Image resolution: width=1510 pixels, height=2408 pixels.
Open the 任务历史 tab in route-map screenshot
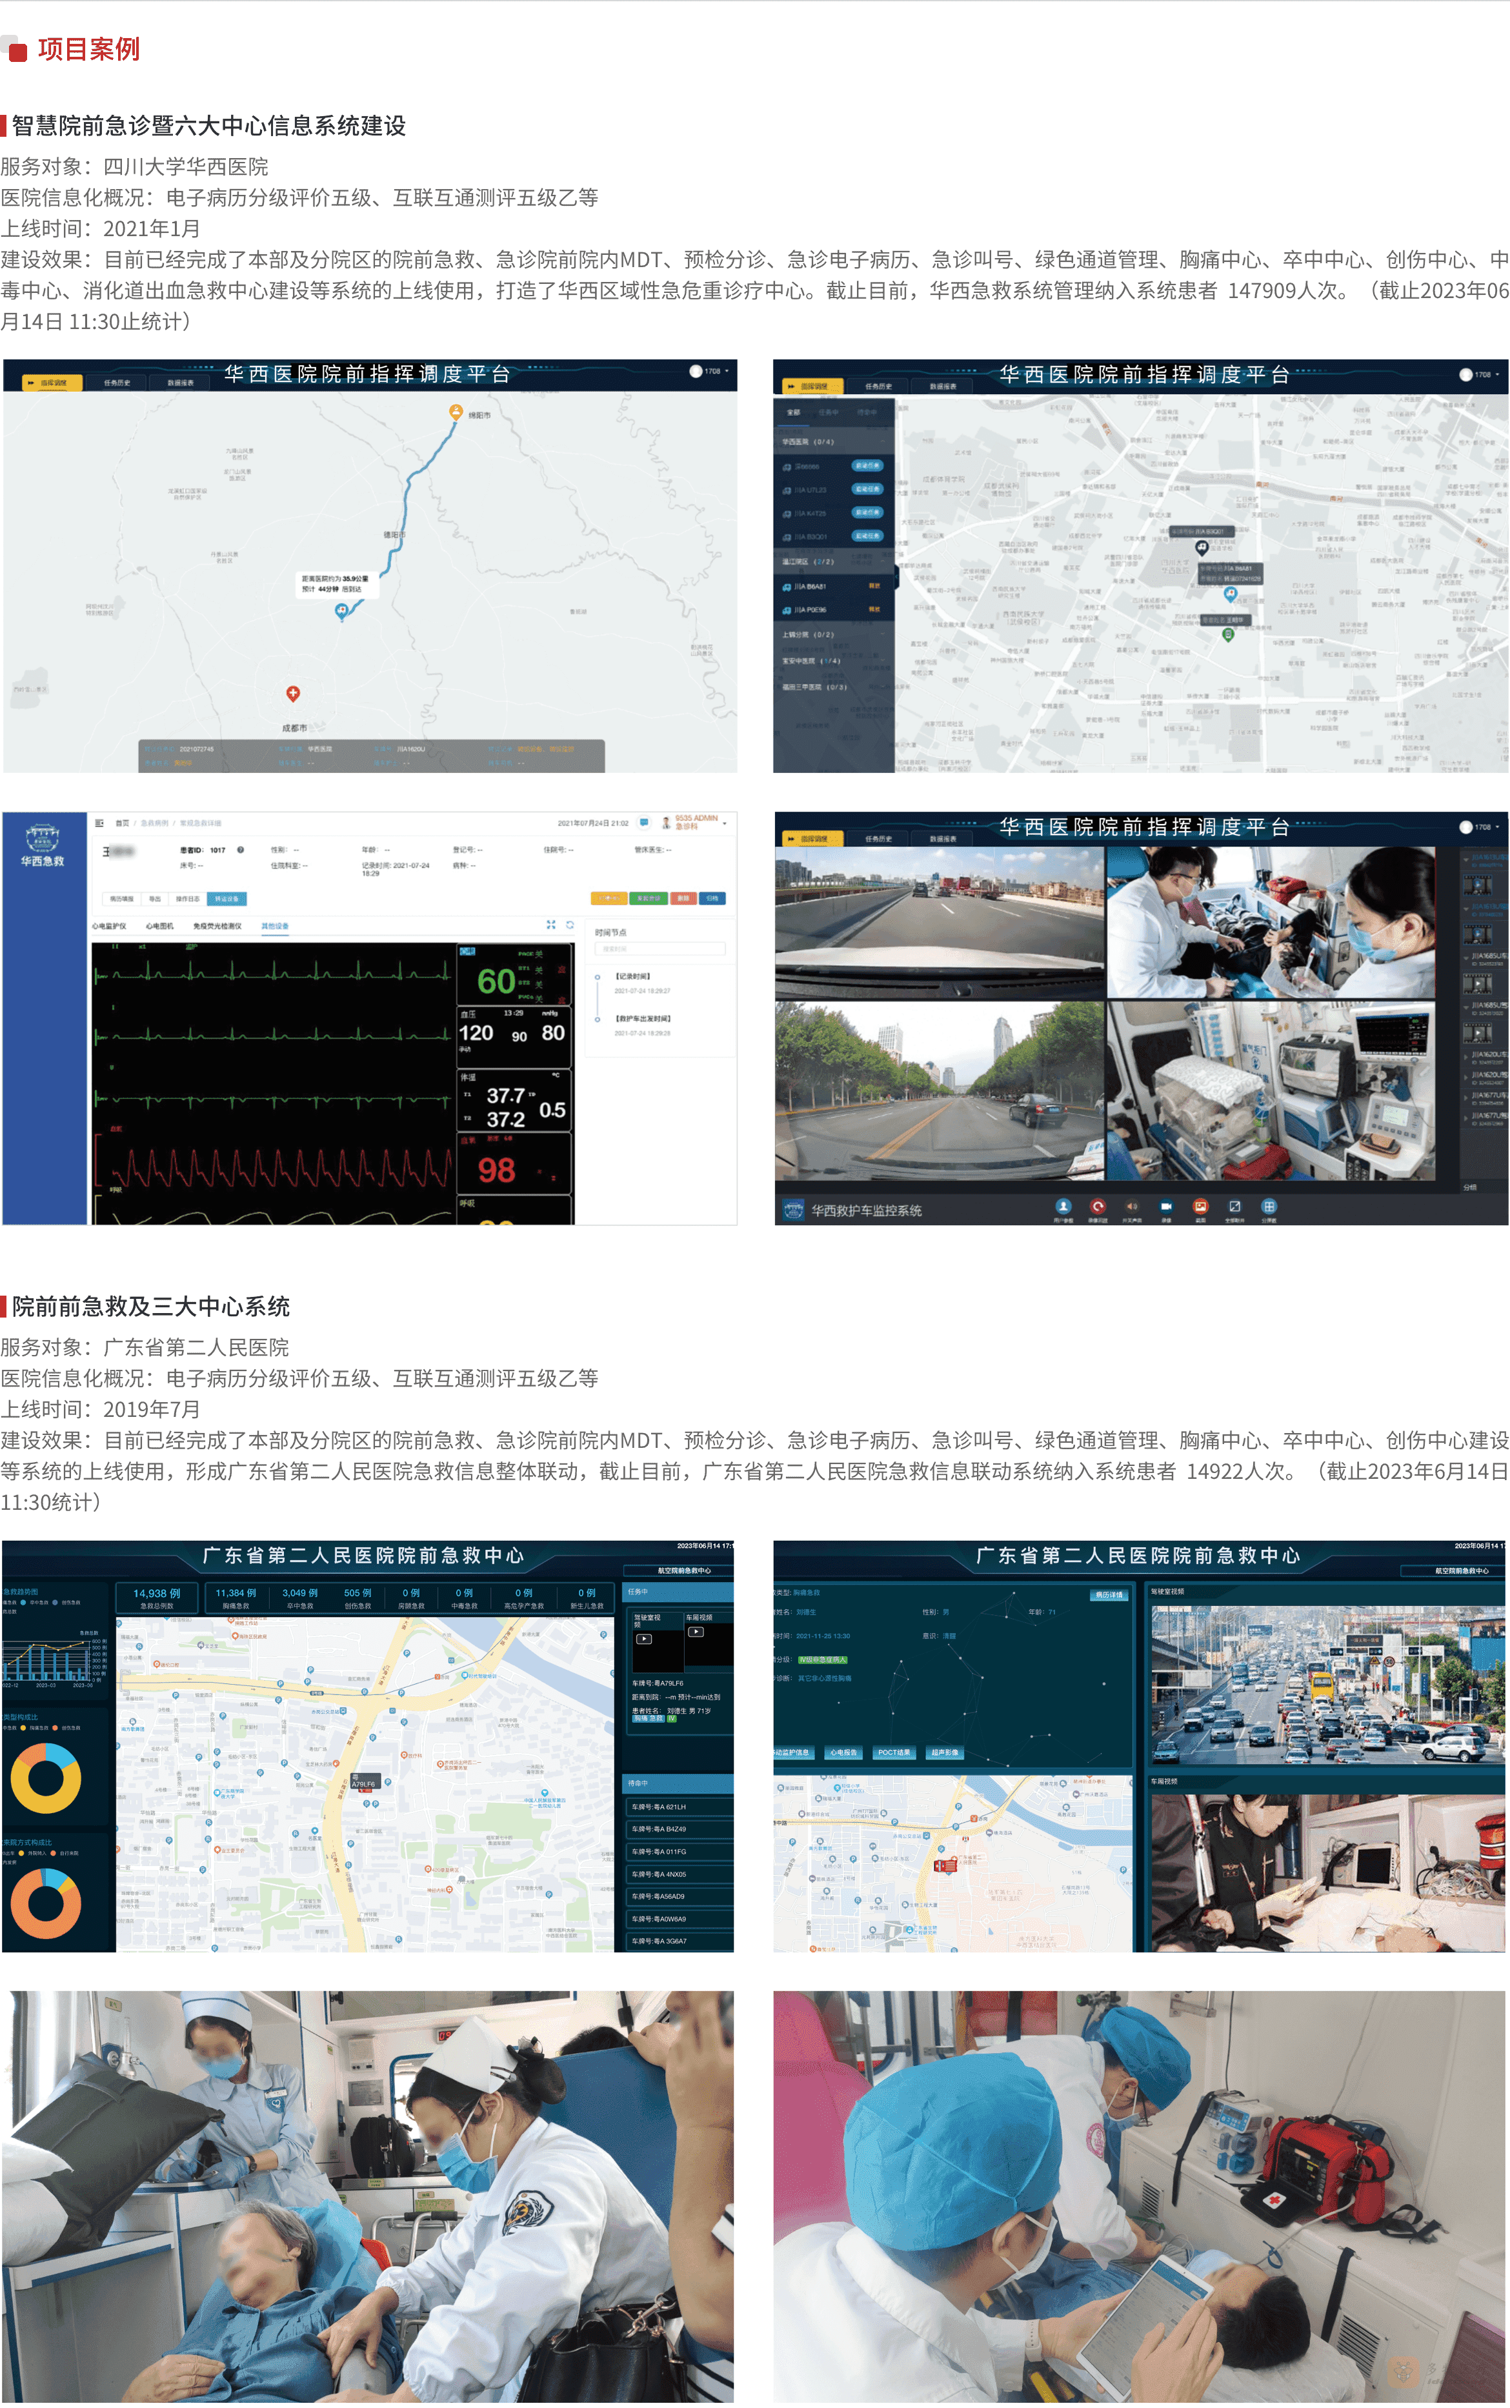pyautogui.click(x=117, y=383)
